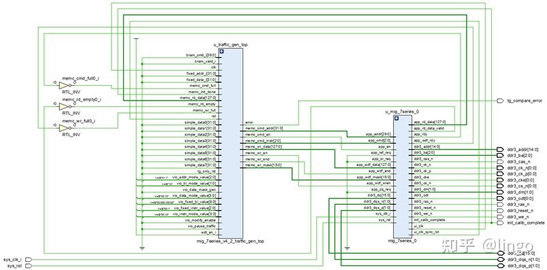Select the ui_clk_sync_rst pin label
The width and height of the screenshot is (547, 270).
pyautogui.click(x=426, y=232)
